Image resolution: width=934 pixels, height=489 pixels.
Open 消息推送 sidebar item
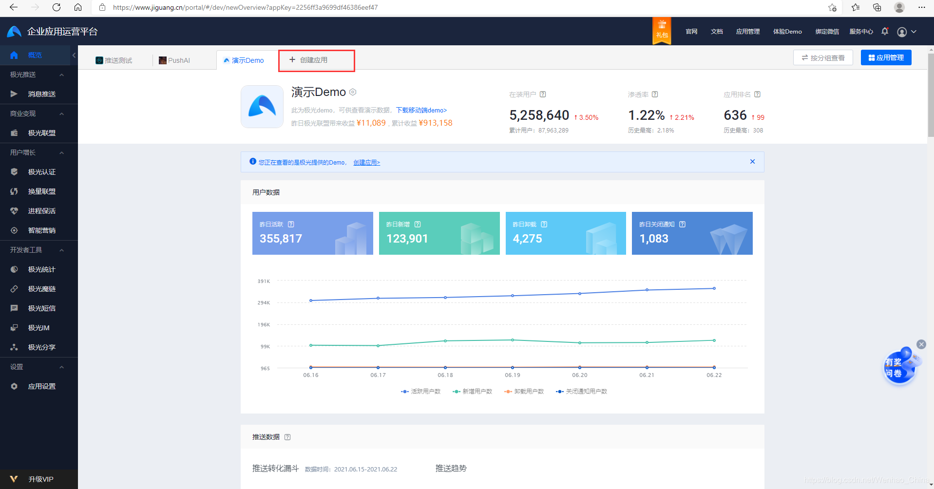[39, 94]
